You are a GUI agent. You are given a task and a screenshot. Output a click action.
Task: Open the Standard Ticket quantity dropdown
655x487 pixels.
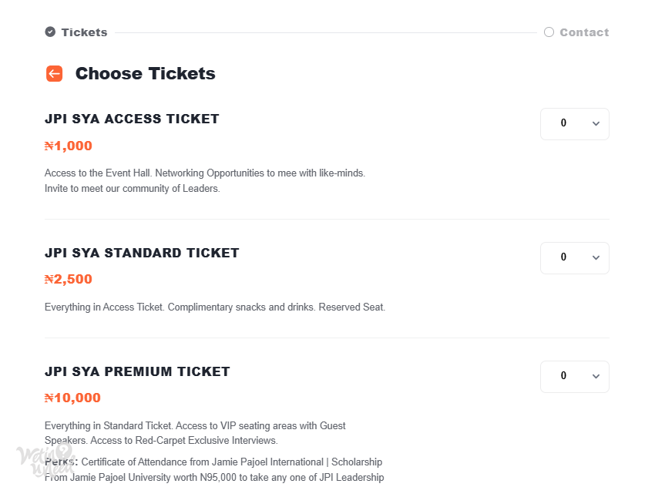[575, 258]
